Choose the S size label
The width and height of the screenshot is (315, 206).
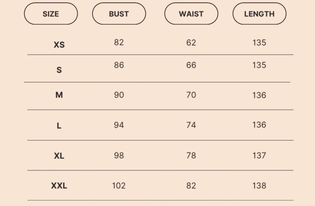point(59,70)
